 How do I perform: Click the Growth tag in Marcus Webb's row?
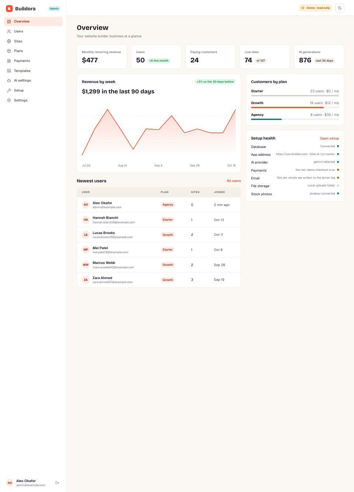pyautogui.click(x=168, y=265)
